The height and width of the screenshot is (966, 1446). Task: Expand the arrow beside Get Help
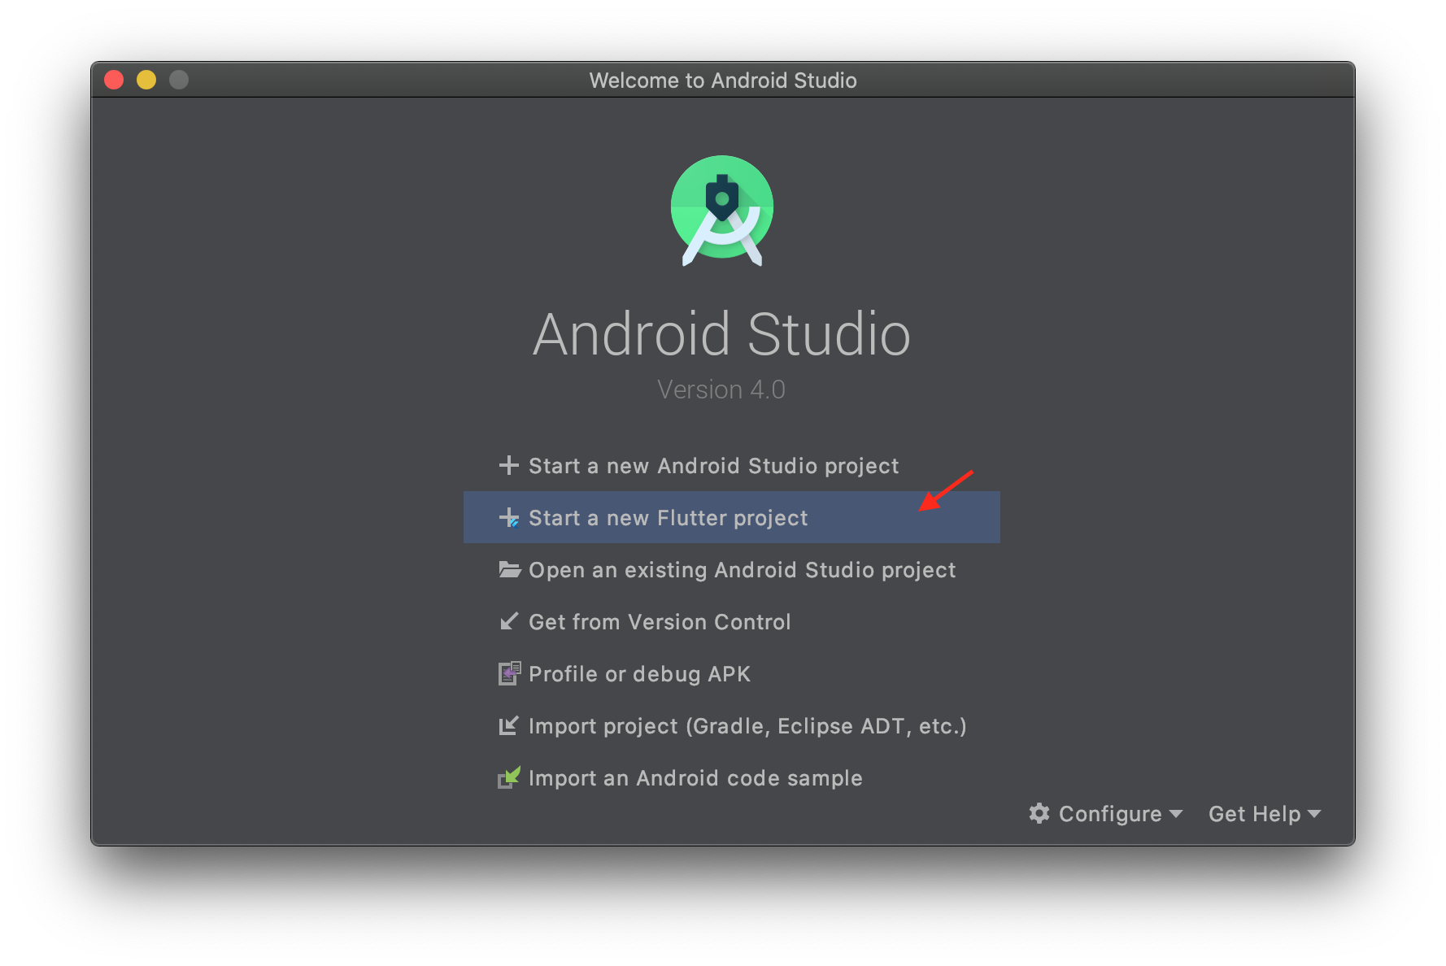pyautogui.click(x=1314, y=814)
